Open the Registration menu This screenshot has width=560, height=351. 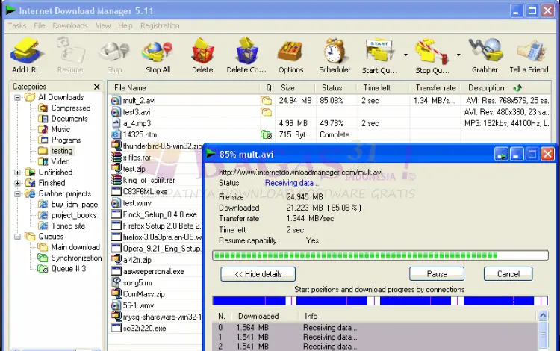coord(160,25)
